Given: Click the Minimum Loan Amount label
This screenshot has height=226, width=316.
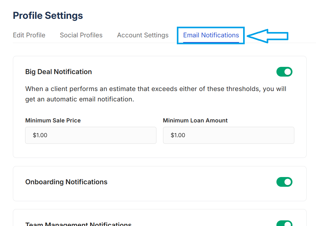Looking at the screenshot, I should click(x=195, y=121).
